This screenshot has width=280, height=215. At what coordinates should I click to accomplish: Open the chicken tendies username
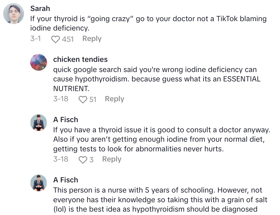coord(80,59)
